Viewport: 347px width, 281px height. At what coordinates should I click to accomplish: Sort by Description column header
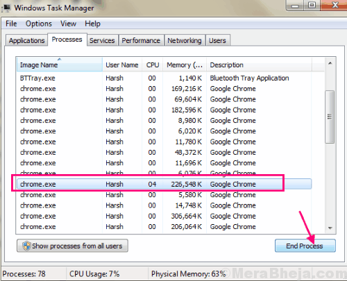pos(259,65)
